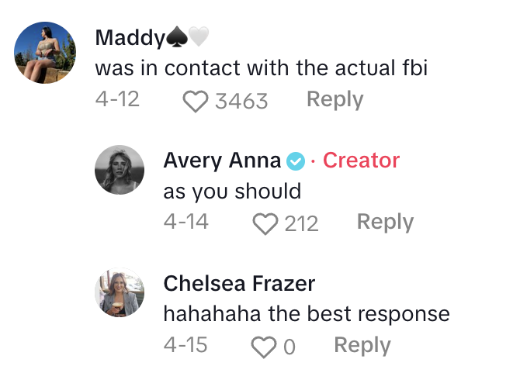Click the comment text mentioning the actual fbi
The height and width of the screenshot is (380, 520).
(262, 68)
